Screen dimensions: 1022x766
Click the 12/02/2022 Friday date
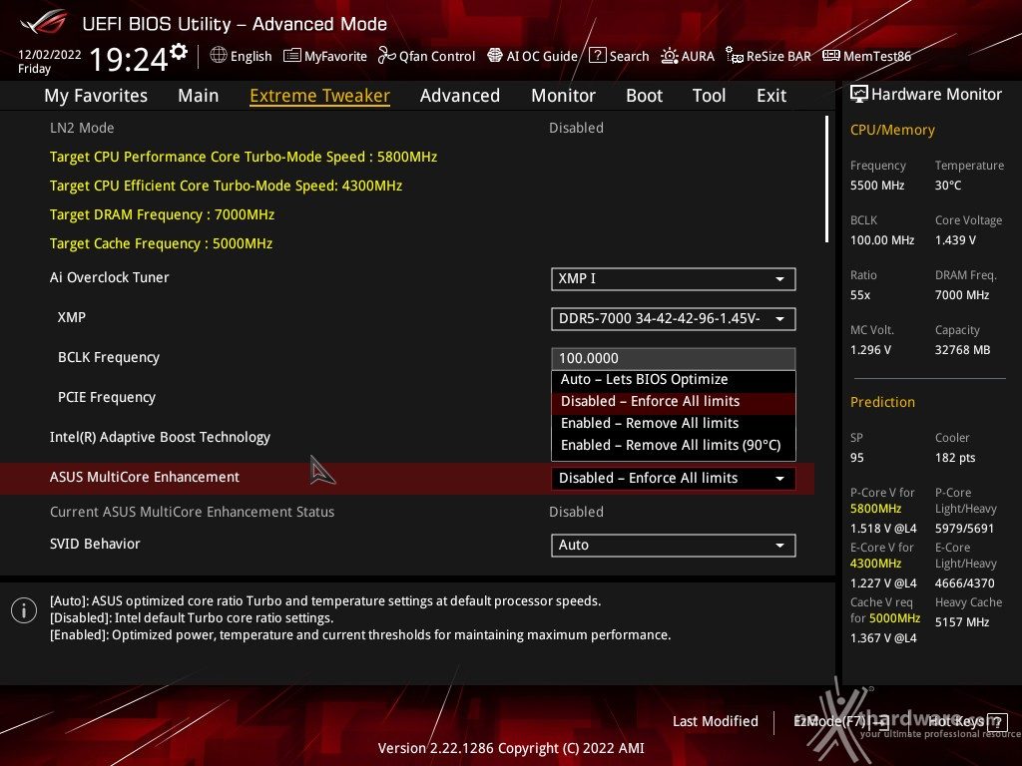[x=50, y=61]
